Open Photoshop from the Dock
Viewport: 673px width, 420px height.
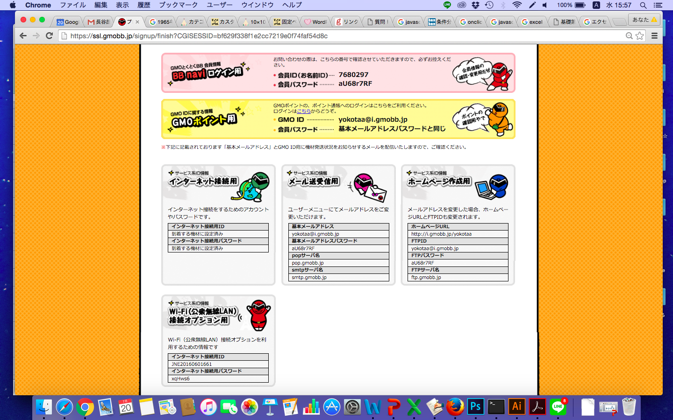coord(475,406)
